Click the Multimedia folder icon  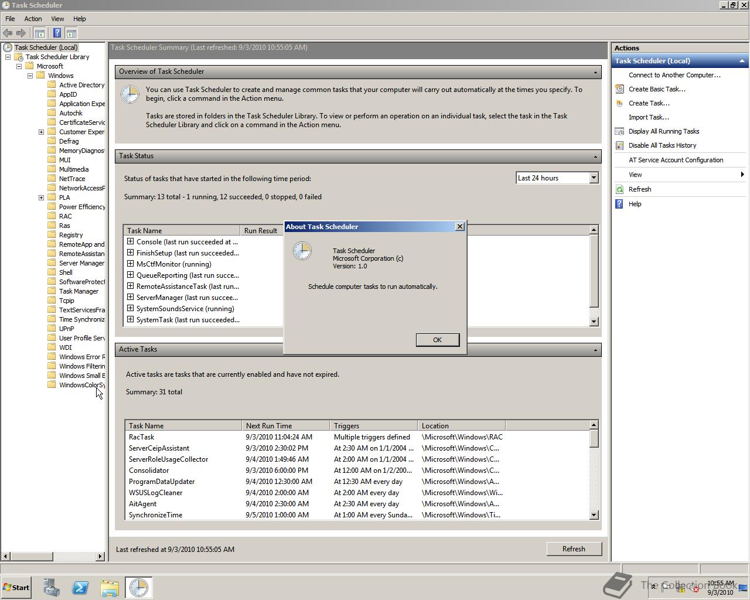pyautogui.click(x=52, y=169)
